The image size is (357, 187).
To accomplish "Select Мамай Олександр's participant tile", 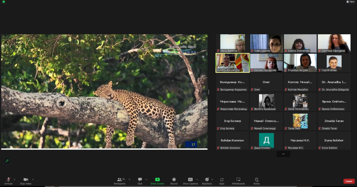I will pyautogui.click(x=266, y=121).
